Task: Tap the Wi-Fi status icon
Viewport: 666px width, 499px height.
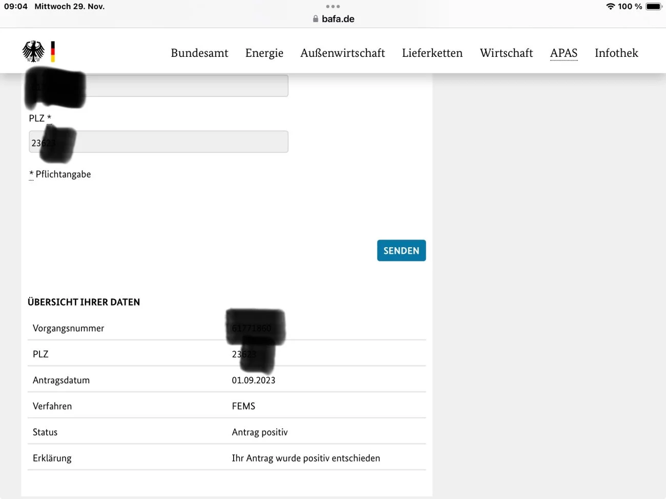Action: pyautogui.click(x=610, y=7)
